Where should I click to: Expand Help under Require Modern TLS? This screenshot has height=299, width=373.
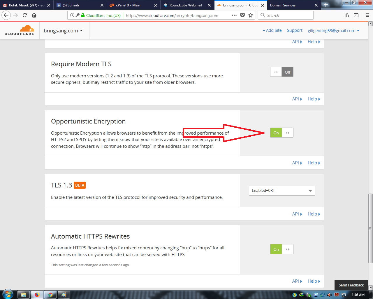tap(314, 99)
